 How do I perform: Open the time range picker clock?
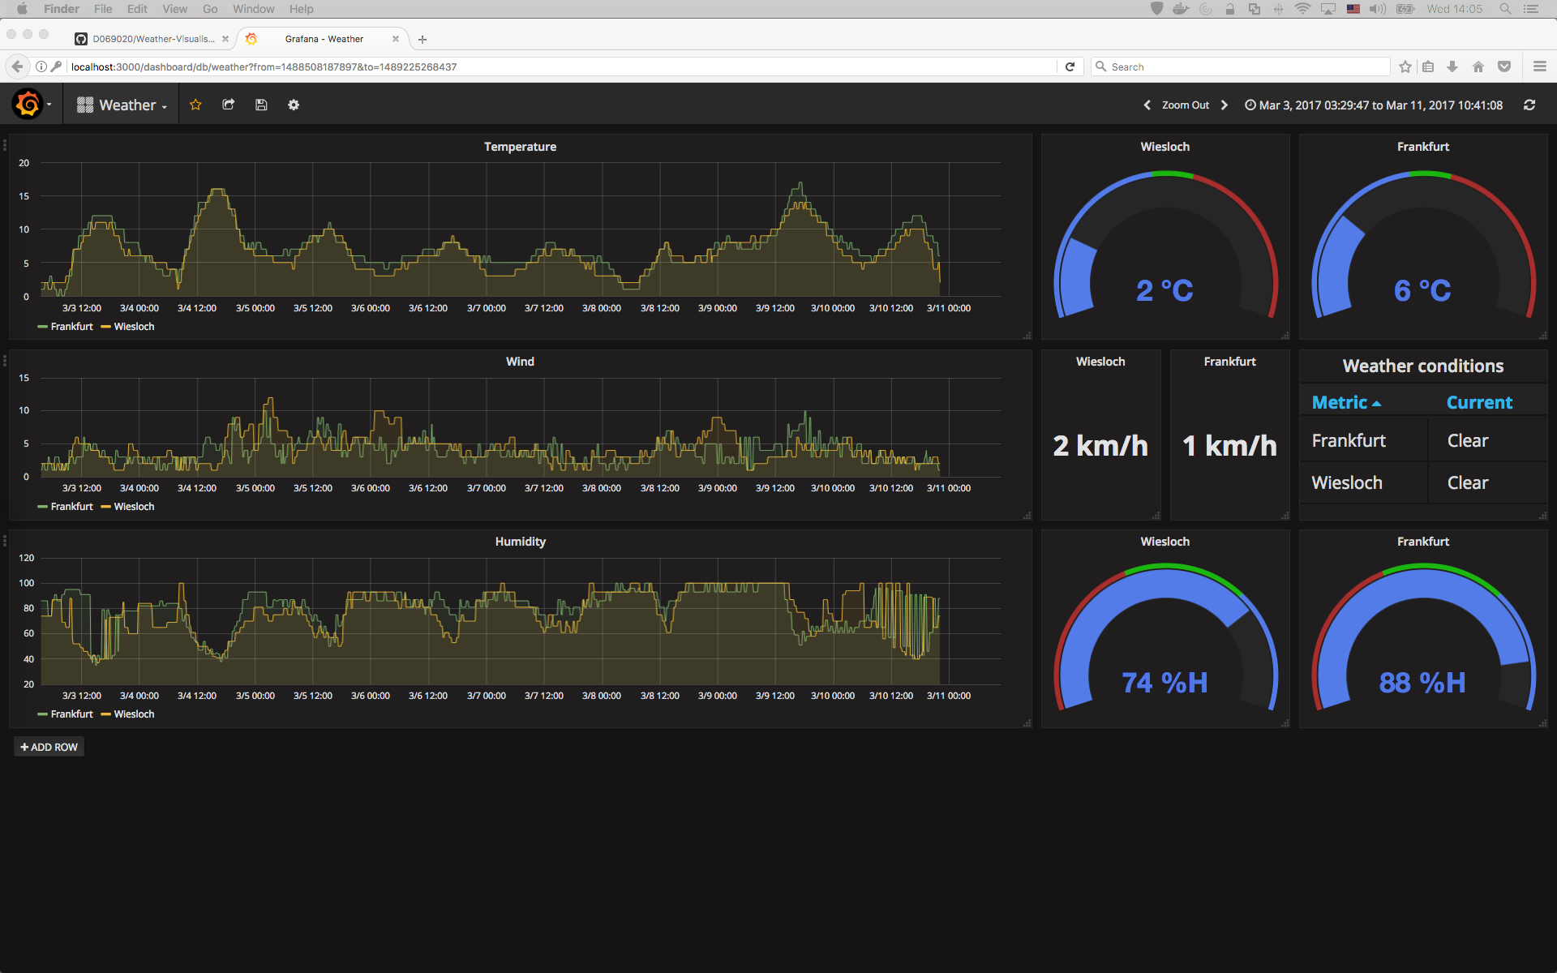coord(1249,105)
